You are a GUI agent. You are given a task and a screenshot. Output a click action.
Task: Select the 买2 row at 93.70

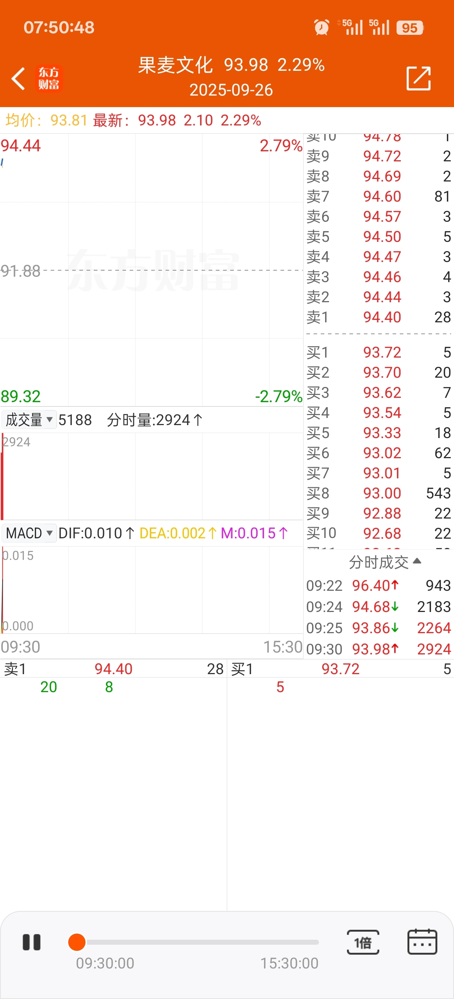click(379, 372)
